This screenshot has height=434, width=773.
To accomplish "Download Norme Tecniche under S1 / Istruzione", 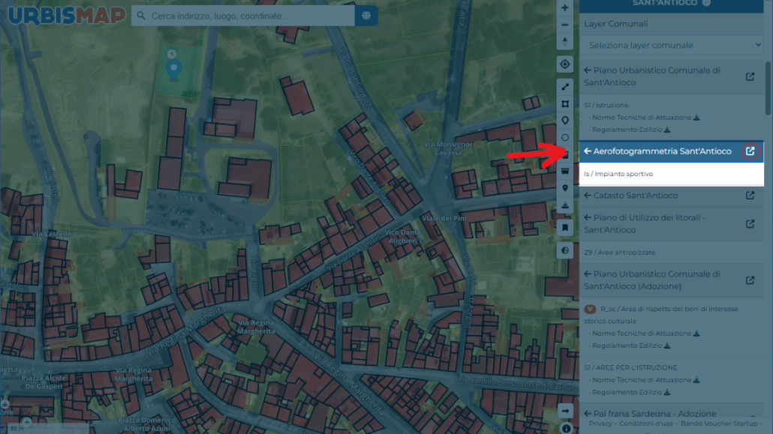I will tap(696, 118).
